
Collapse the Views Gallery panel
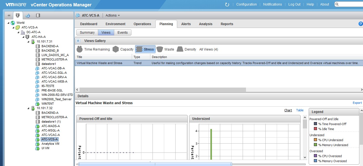tap(78, 41)
